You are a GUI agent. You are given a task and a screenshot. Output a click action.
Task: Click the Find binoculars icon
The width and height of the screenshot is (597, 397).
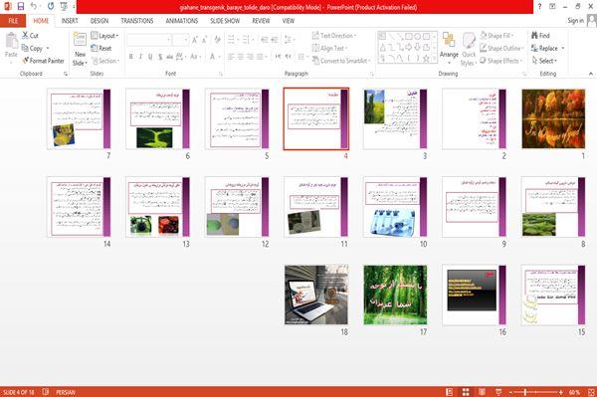(x=535, y=36)
